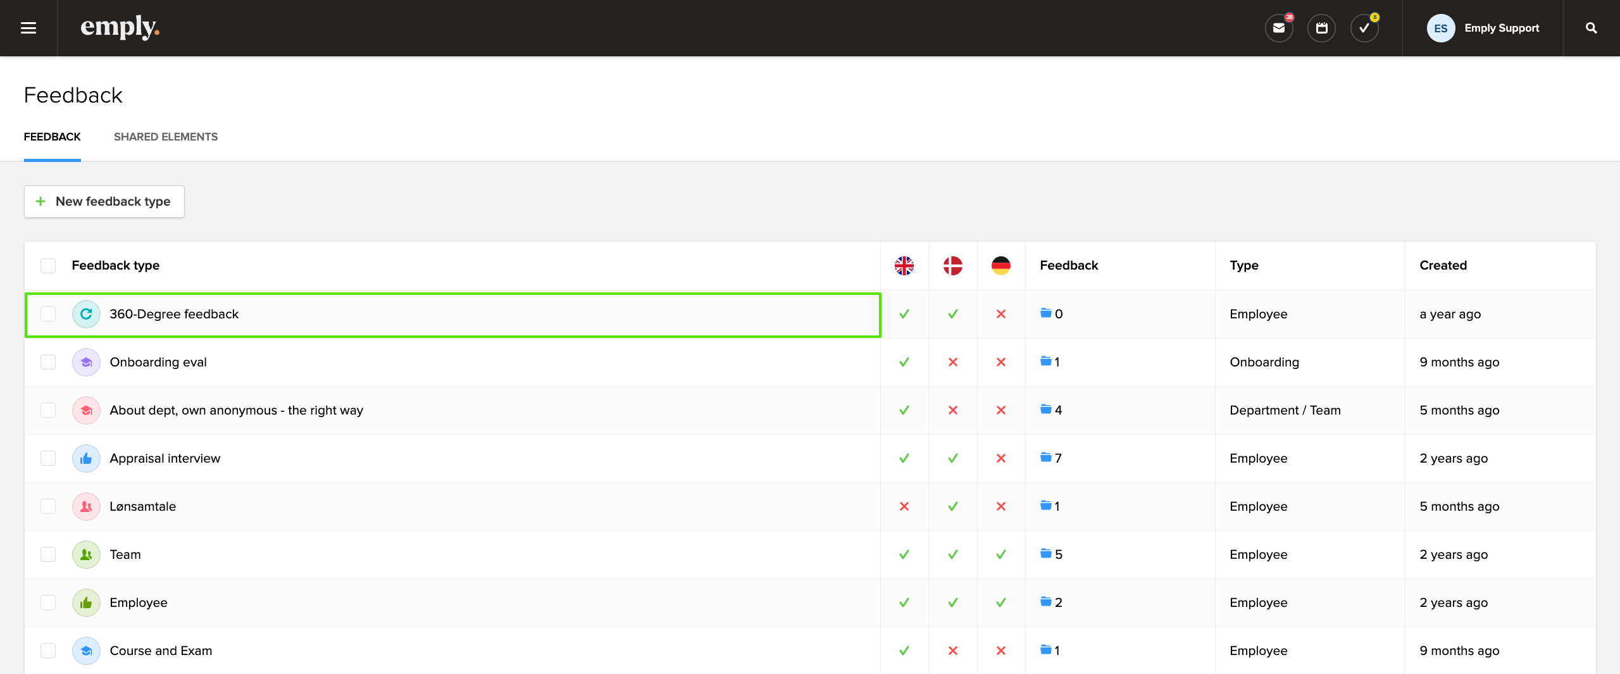
Task: Click the New feedback type button
Action: tap(104, 201)
